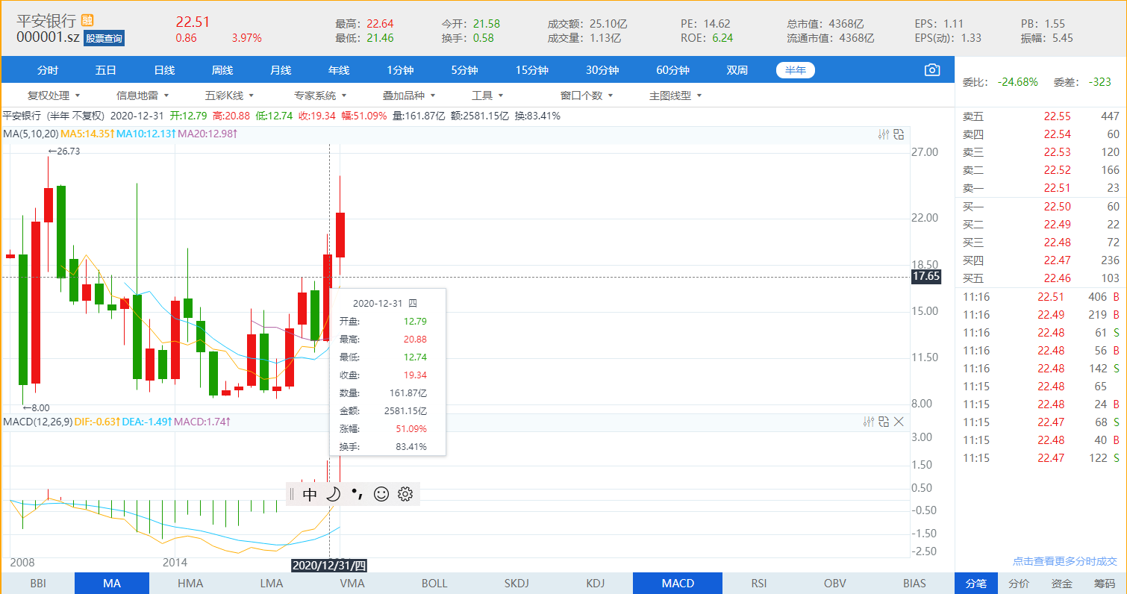This screenshot has height=594, width=1127.
Task: Toggle SKDJ indicator
Action: pos(516,584)
